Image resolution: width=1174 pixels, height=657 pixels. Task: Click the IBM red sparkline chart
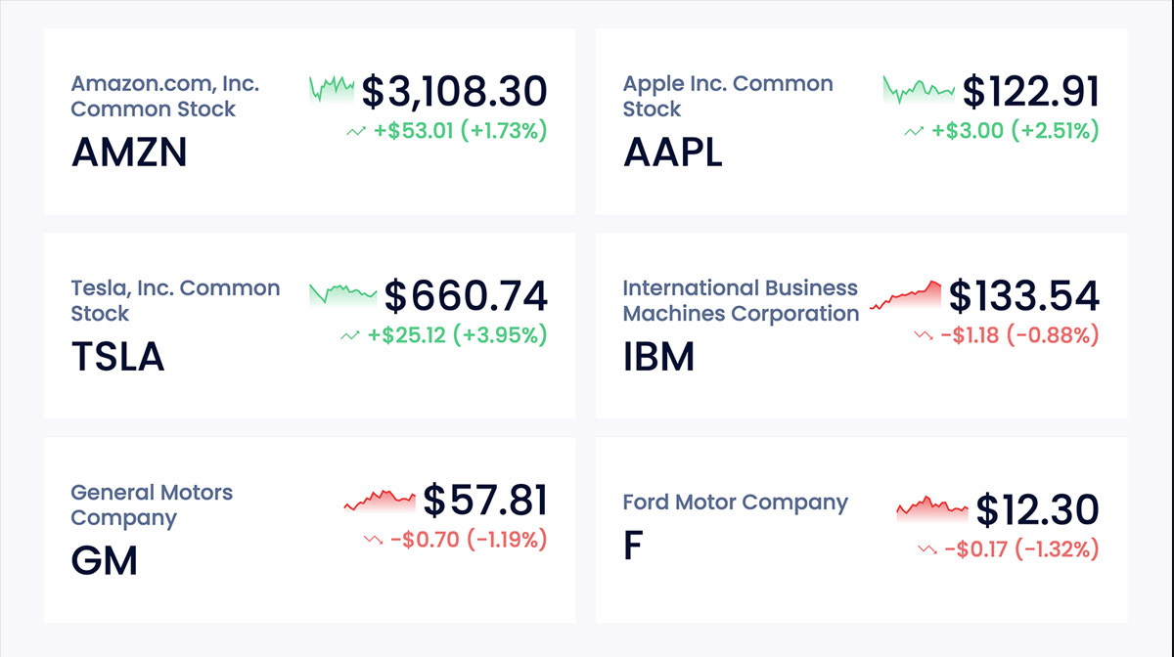tap(906, 296)
